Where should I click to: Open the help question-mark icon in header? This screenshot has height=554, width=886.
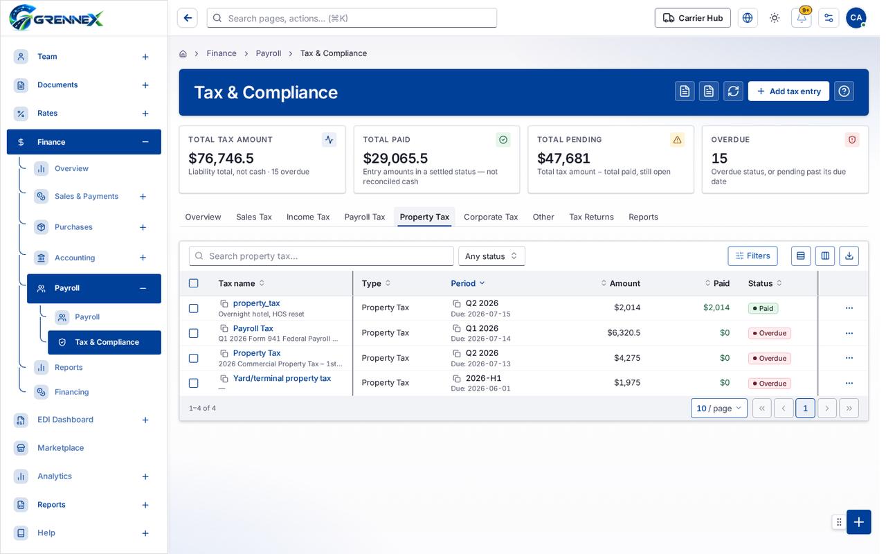(844, 91)
